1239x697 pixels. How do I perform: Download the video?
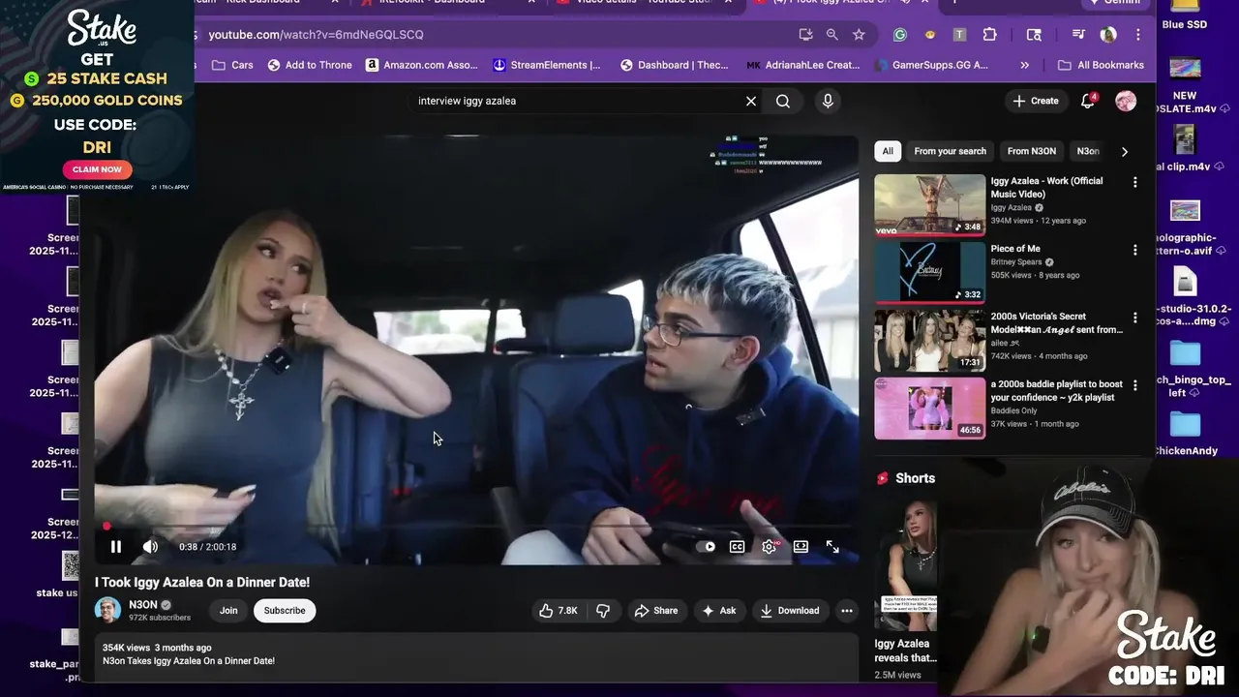click(x=790, y=611)
